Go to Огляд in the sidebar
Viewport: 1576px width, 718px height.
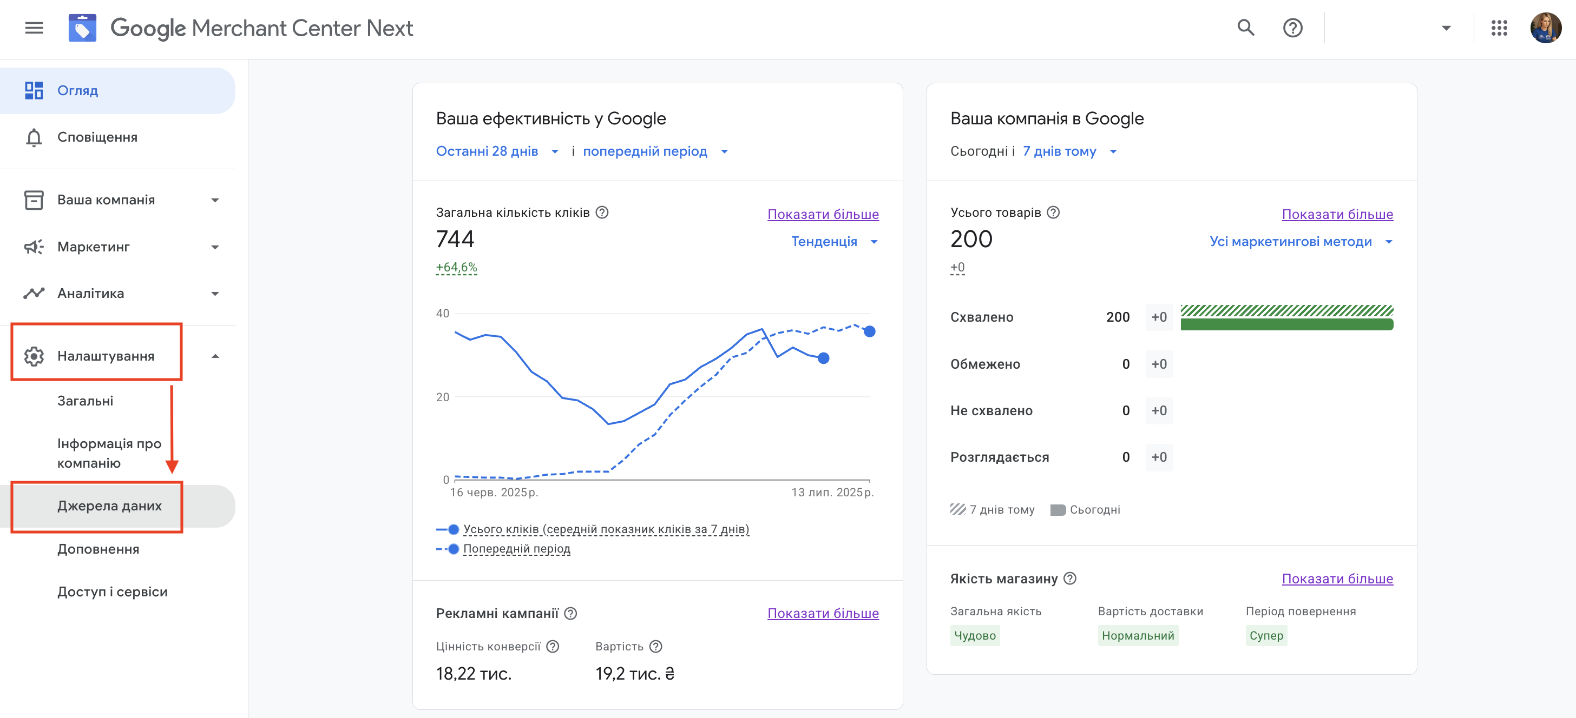pos(117,90)
